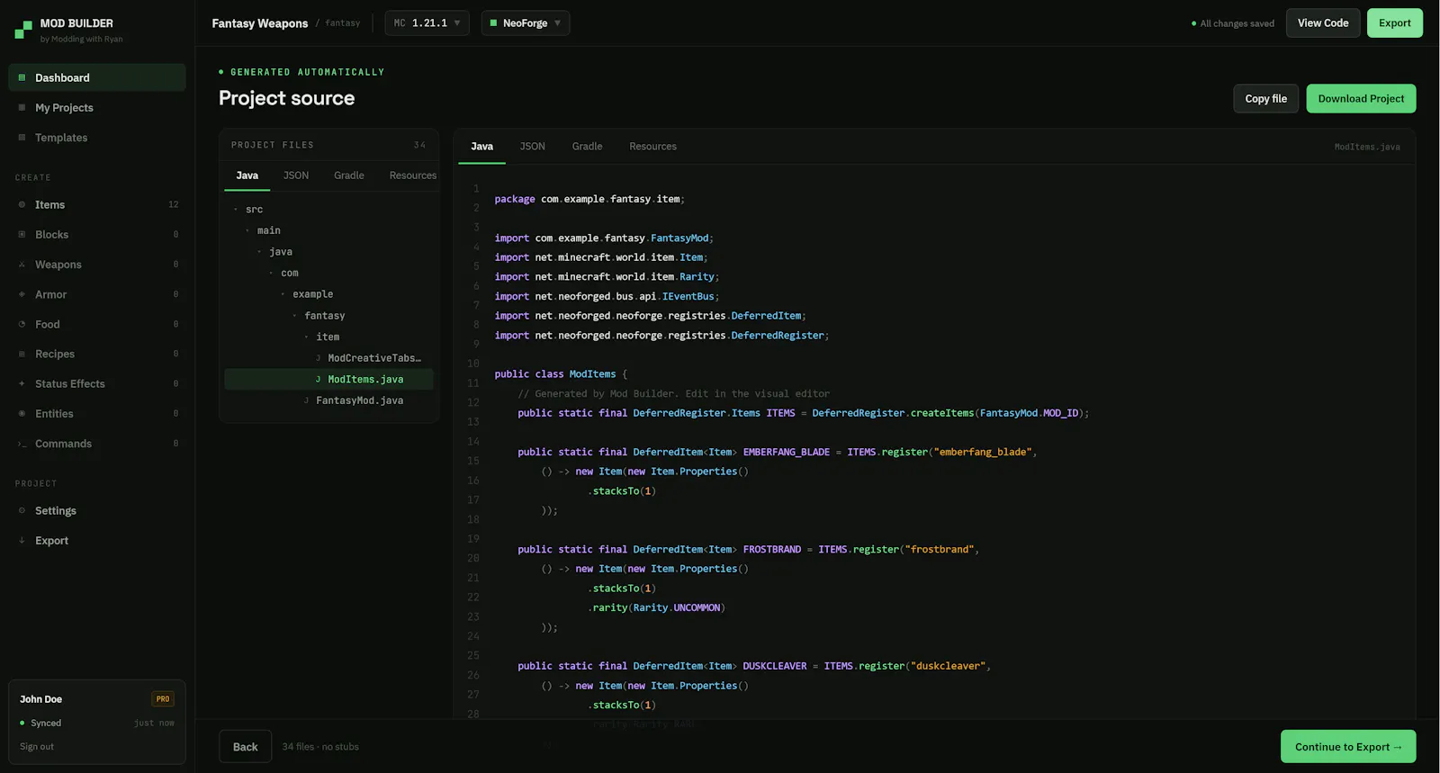Click the 'just now' sync time text
This screenshot has height=773, width=1440.
(x=154, y=723)
